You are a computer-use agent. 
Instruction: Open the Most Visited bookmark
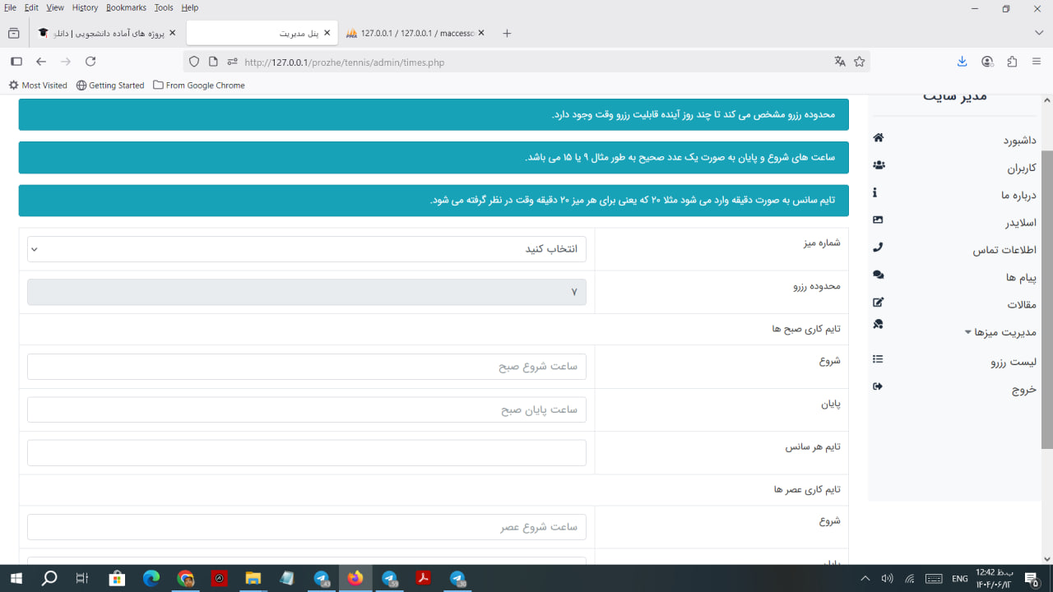(38, 86)
